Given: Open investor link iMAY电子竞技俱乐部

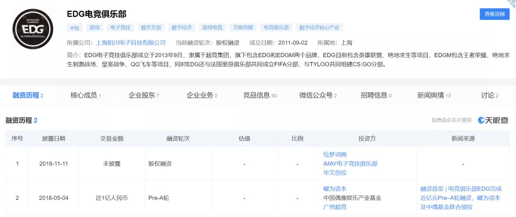Looking at the screenshot, I should 350,164.
